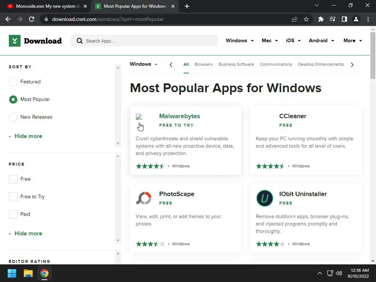376x282 pixels.
Task: Click the Sort By panel scroll-down arrow
Action: [118, 143]
